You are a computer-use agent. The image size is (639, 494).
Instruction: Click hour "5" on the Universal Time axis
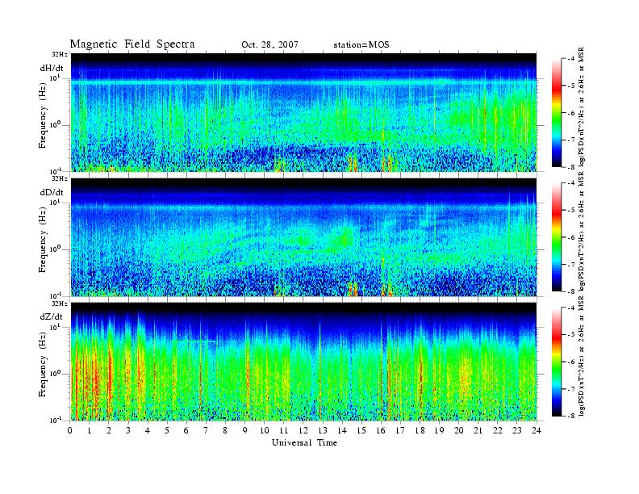[x=167, y=430]
